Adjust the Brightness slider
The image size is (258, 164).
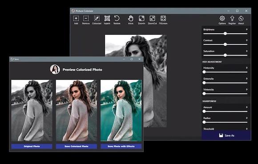click(225, 34)
